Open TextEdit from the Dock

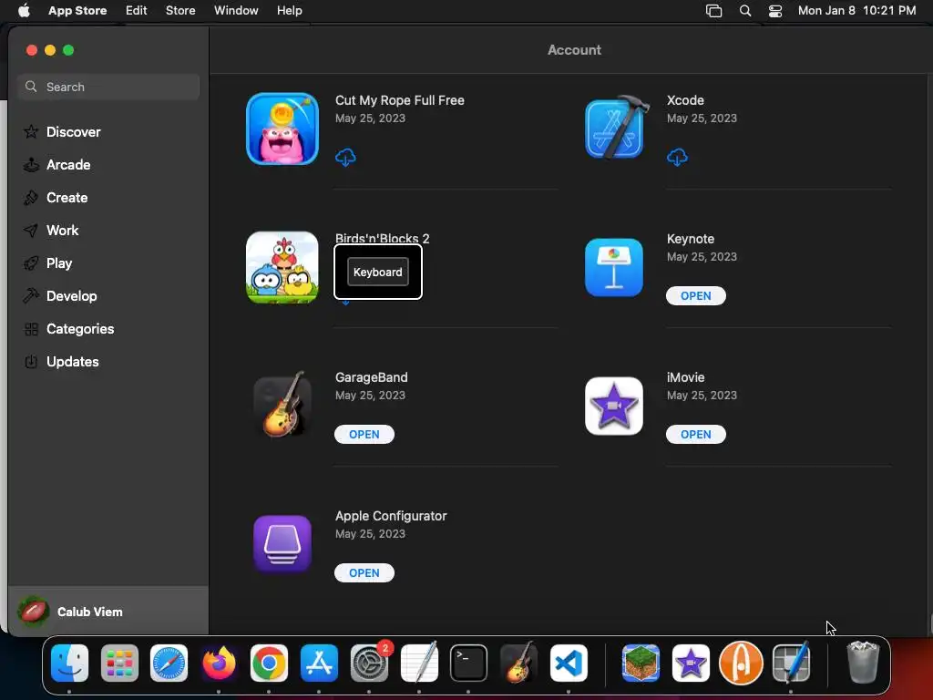(x=419, y=664)
